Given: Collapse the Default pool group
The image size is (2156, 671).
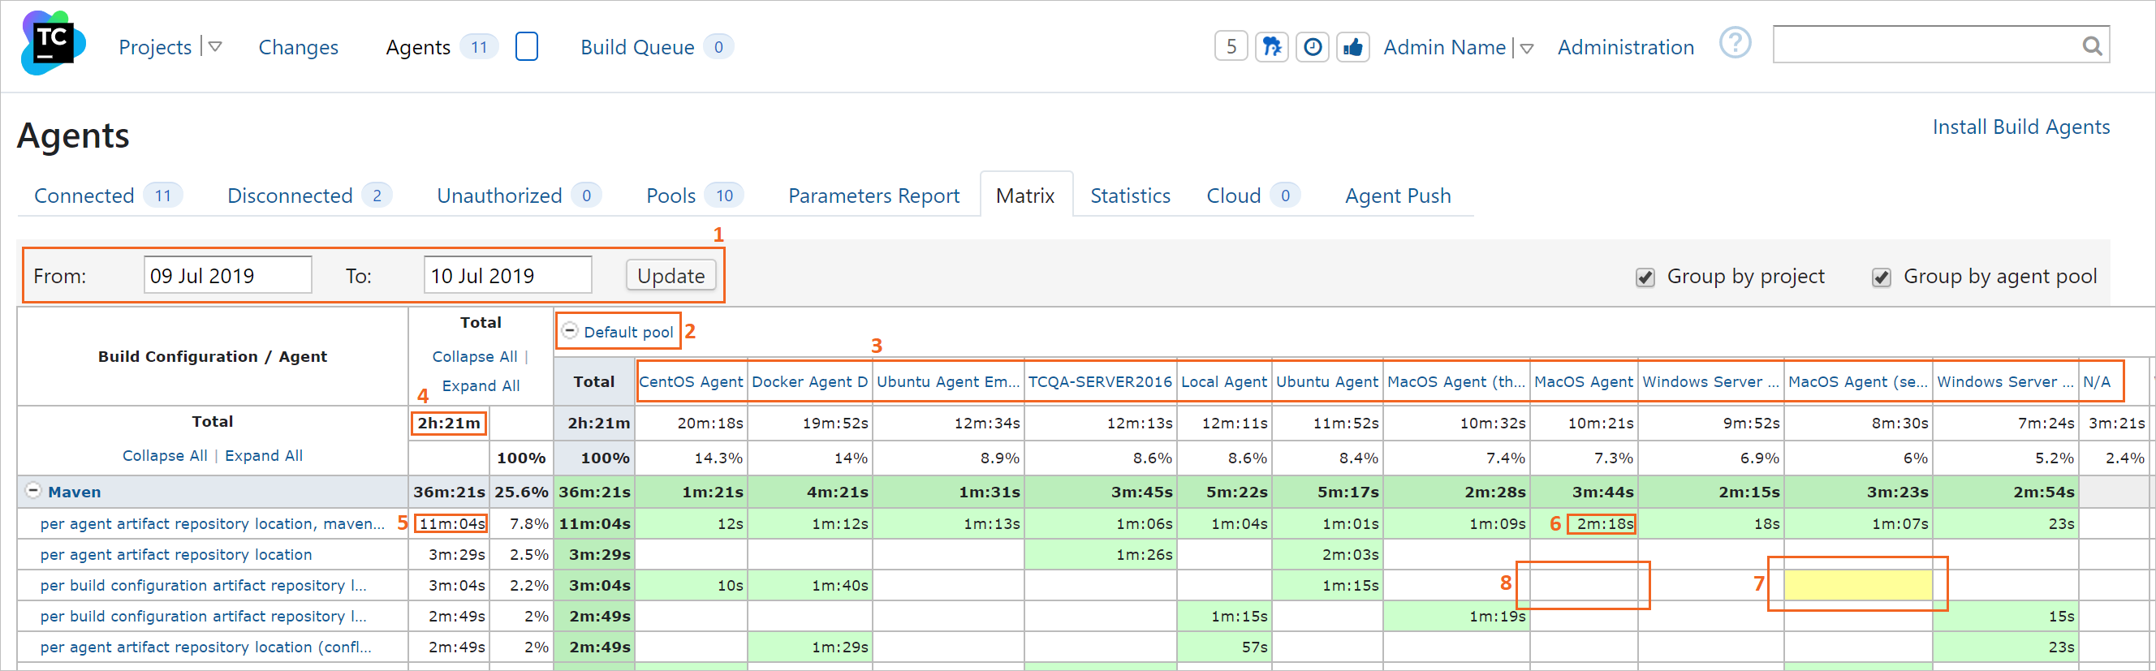Looking at the screenshot, I should pyautogui.click(x=570, y=330).
